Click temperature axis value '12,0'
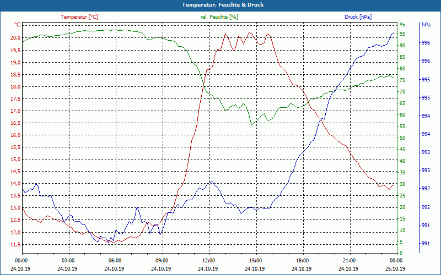441x275 pixels. (x=15, y=232)
